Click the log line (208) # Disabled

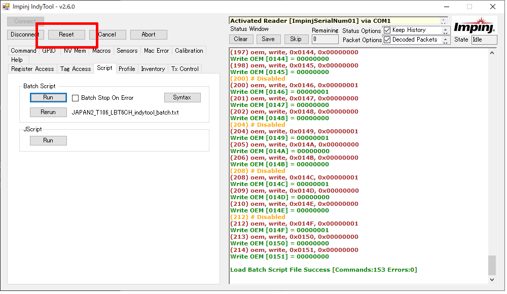(258, 171)
